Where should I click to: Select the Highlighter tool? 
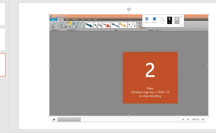coord(82,23)
